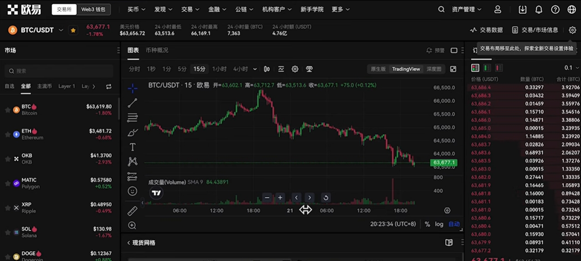This screenshot has width=581, height=261.
Task: Expand the 更多 menu
Action: click(341, 9)
